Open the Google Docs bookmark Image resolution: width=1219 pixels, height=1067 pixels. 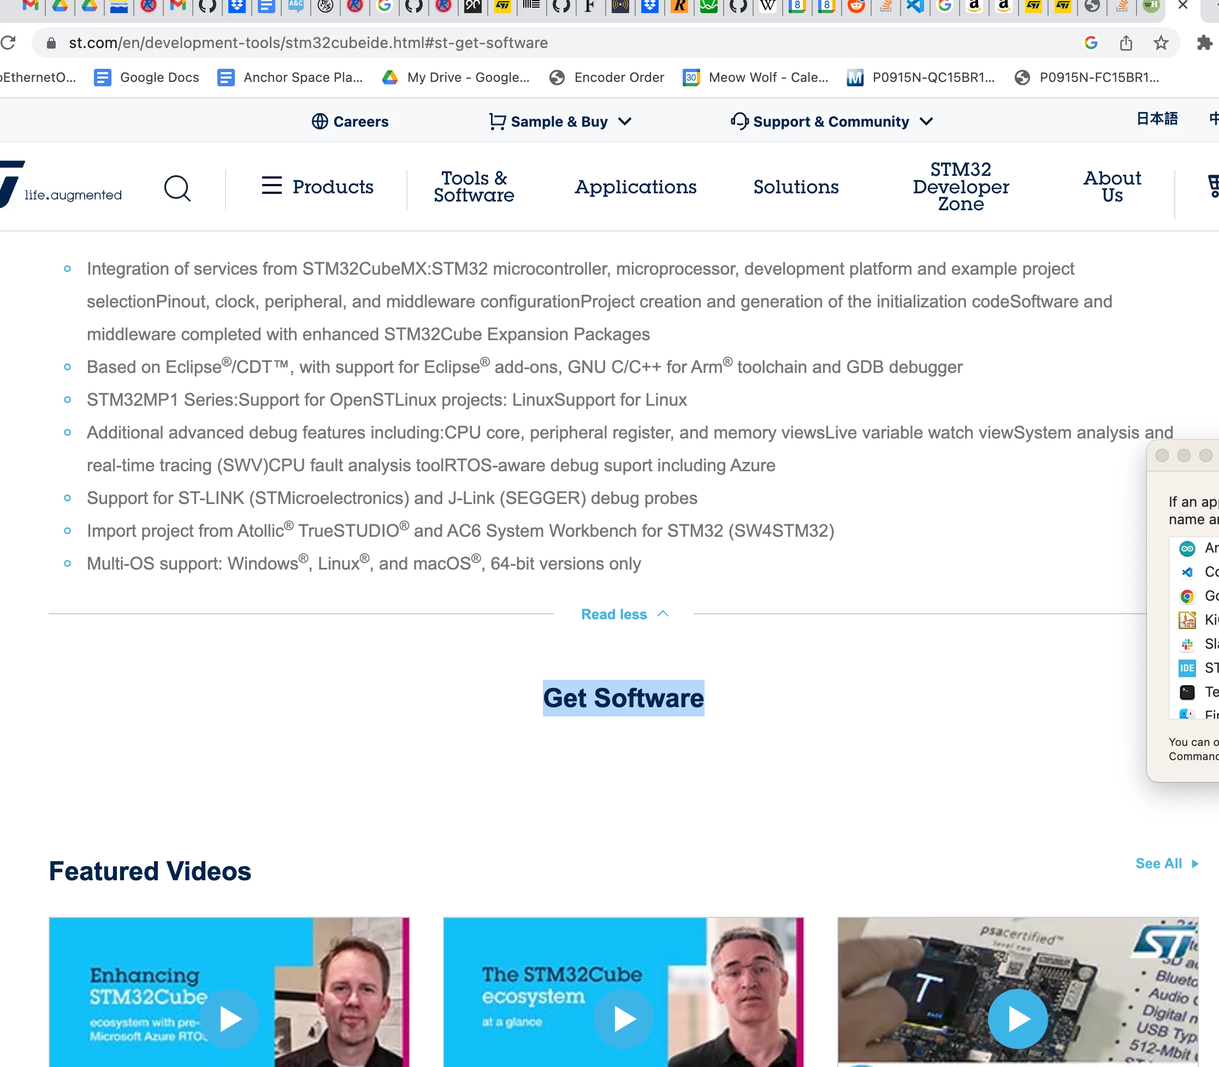tap(146, 78)
